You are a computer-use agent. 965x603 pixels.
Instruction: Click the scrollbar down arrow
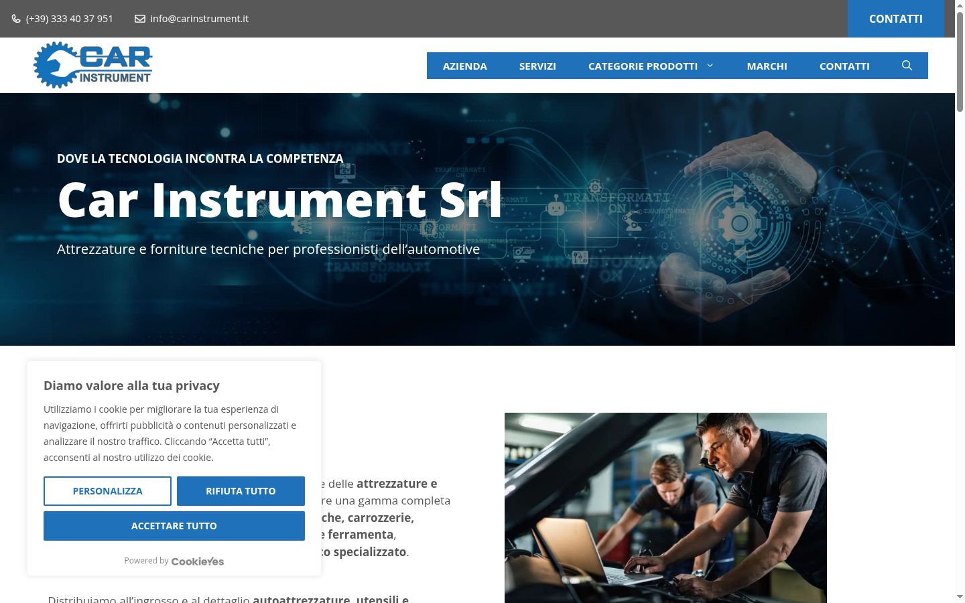click(960, 596)
